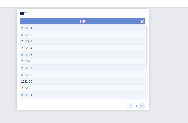Click the 2022-09 row
The width and height of the screenshot is (188, 123).
pyautogui.click(x=83, y=81)
